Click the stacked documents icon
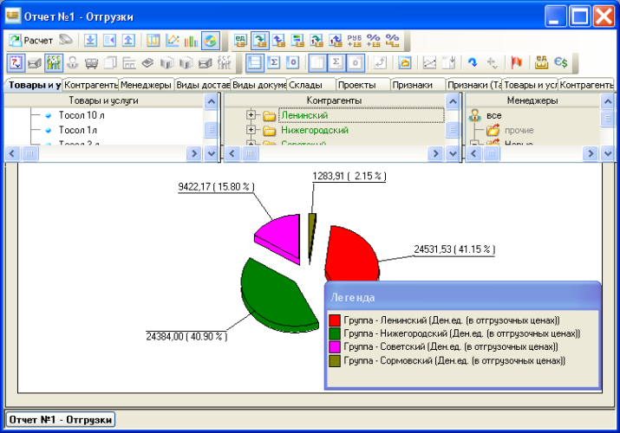The image size is (620, 433). click(x=110, y=62)
